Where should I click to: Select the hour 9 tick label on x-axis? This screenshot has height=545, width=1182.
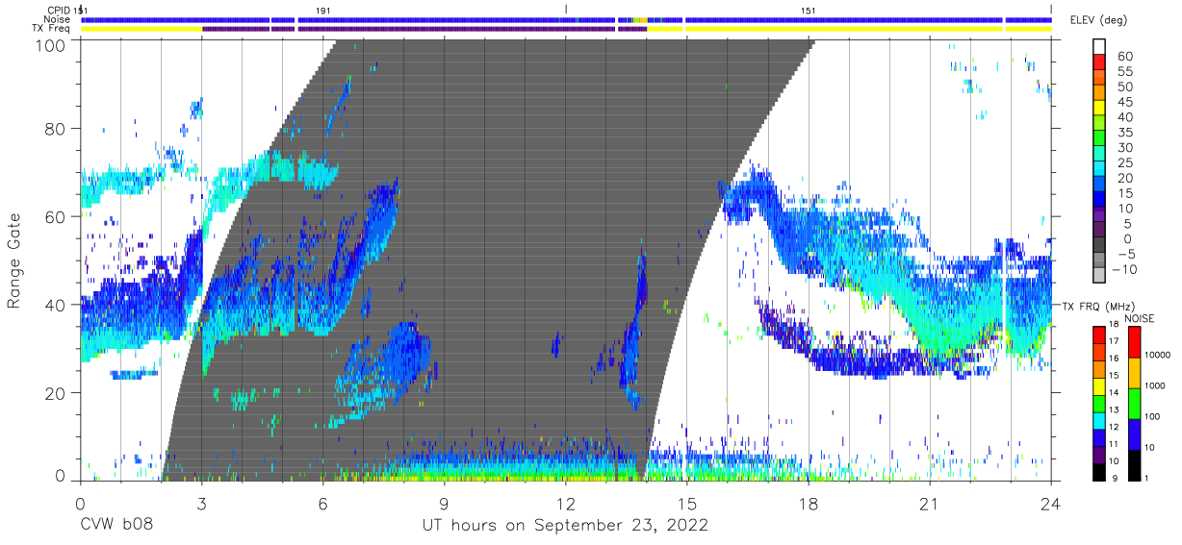[x=444, y=503]
